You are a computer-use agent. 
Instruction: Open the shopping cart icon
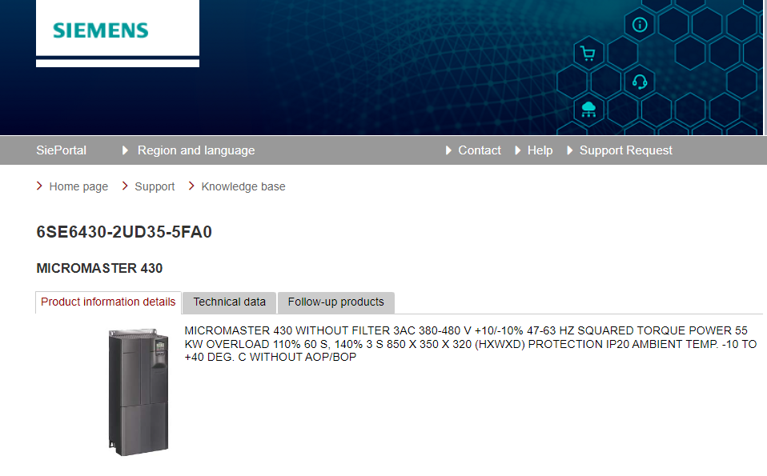(588, 54)
